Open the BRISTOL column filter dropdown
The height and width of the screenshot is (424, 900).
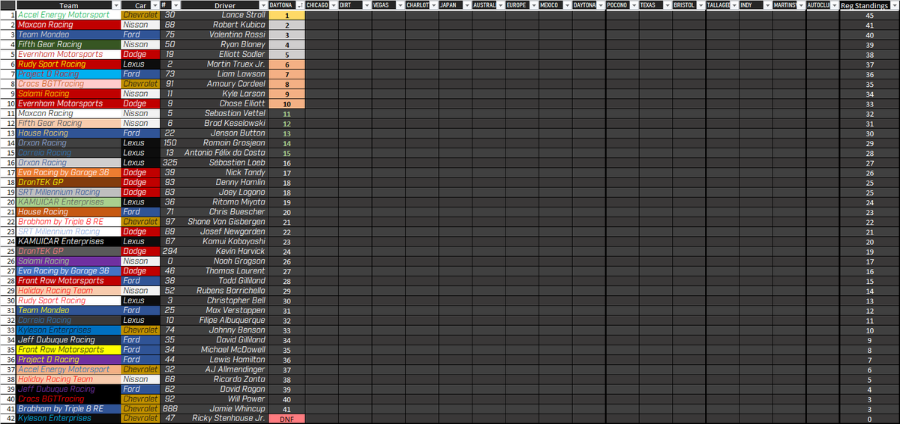point(700,5)
